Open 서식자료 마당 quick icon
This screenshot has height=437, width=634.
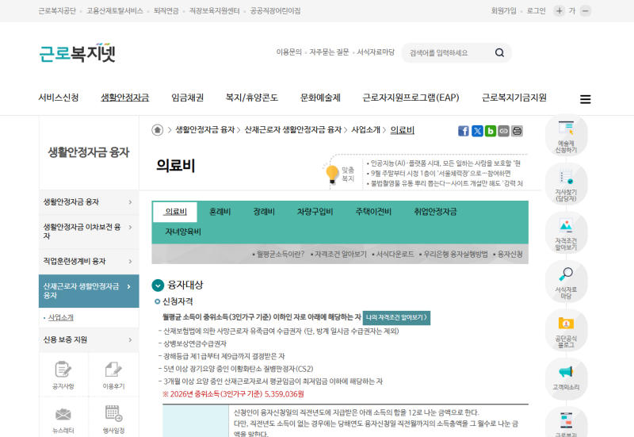[566, 282]
